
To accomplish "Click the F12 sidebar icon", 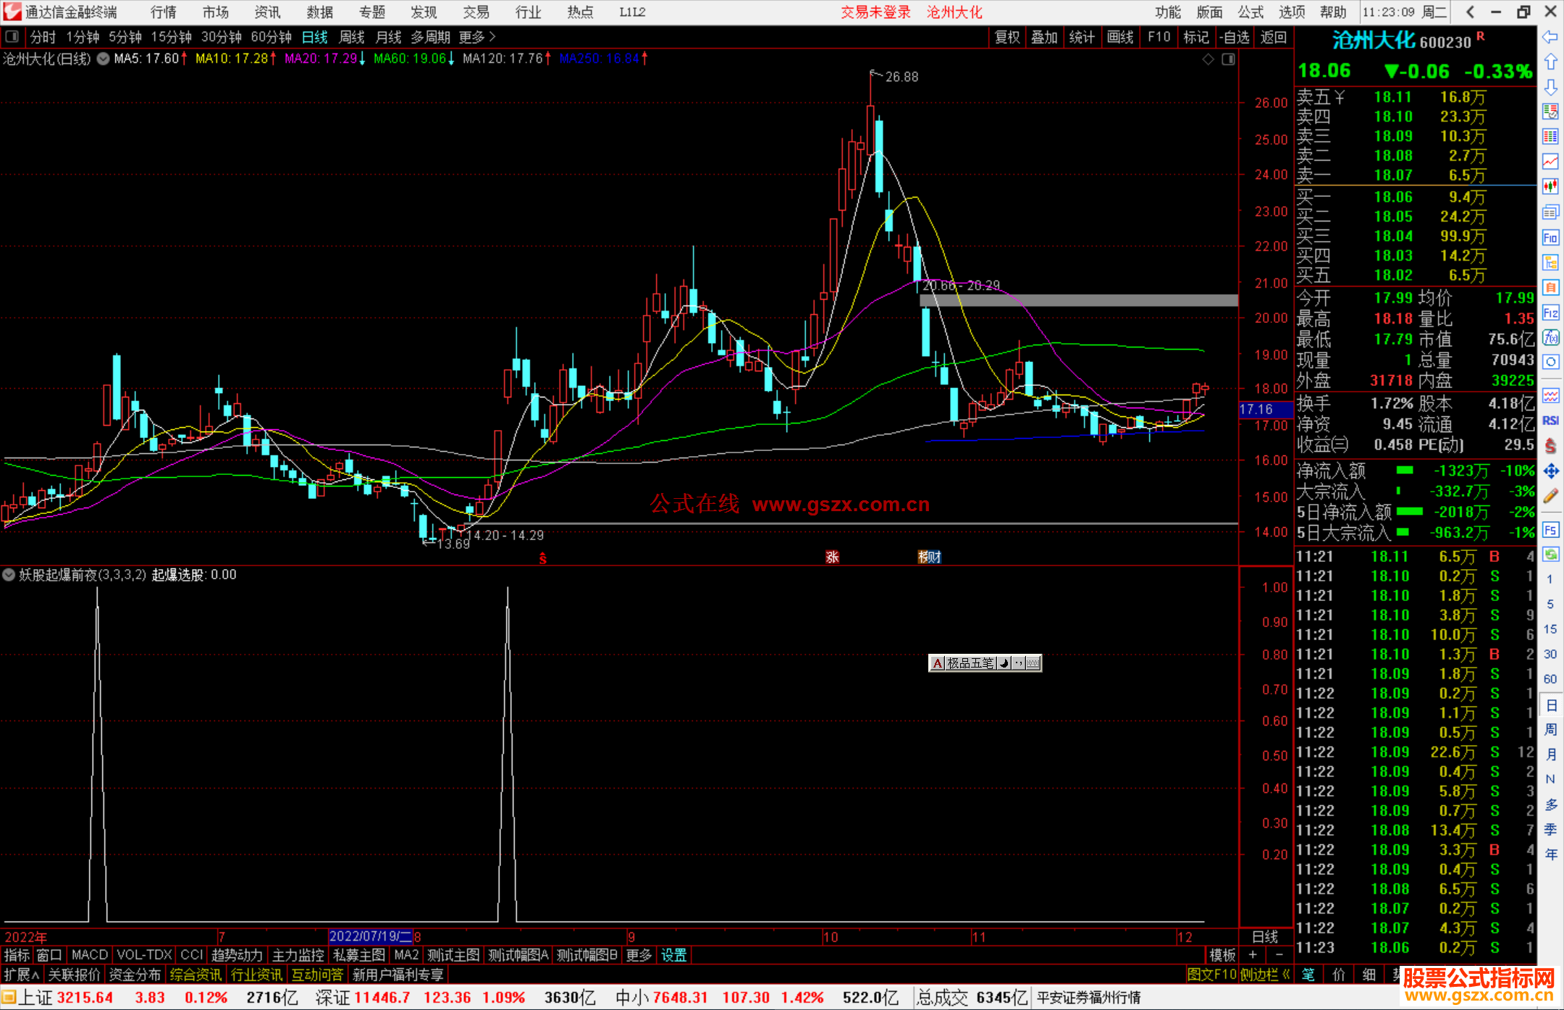I will pyautogui.click(x=1550, y=313).
